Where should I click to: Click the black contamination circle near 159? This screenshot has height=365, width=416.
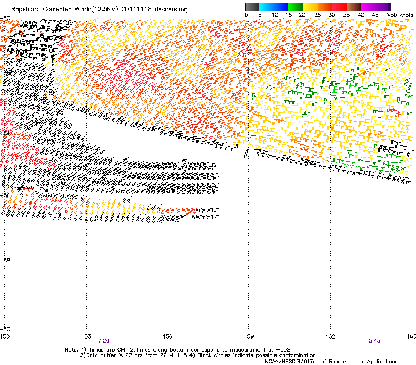246,154
